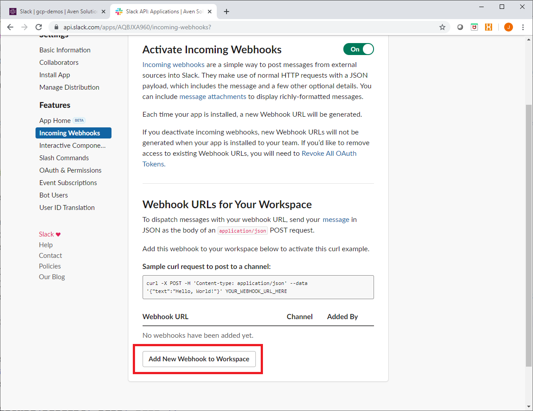Image resolution: width=533 pixels, height=411 pixels.
Task: Go to Install App
Action: click(x=55, y=75)
